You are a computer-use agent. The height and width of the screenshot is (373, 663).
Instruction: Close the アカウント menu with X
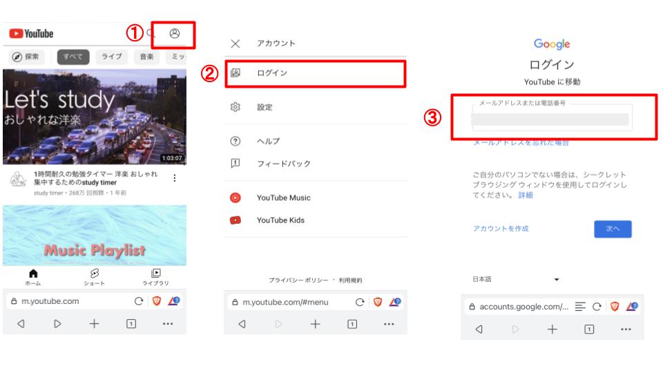(236, 44)
